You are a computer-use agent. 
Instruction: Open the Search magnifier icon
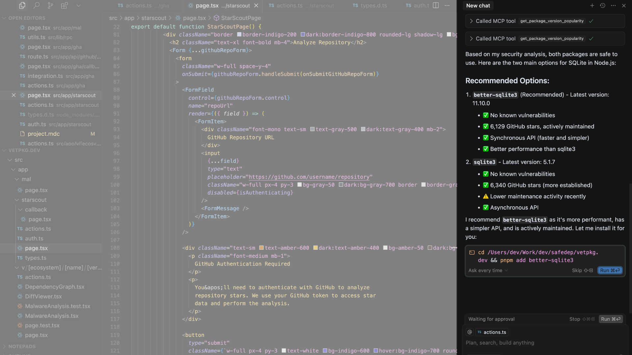(x=37, y=6)
